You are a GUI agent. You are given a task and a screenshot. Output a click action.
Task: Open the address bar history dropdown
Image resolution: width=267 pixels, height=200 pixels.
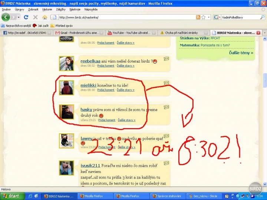click(208, 17)
